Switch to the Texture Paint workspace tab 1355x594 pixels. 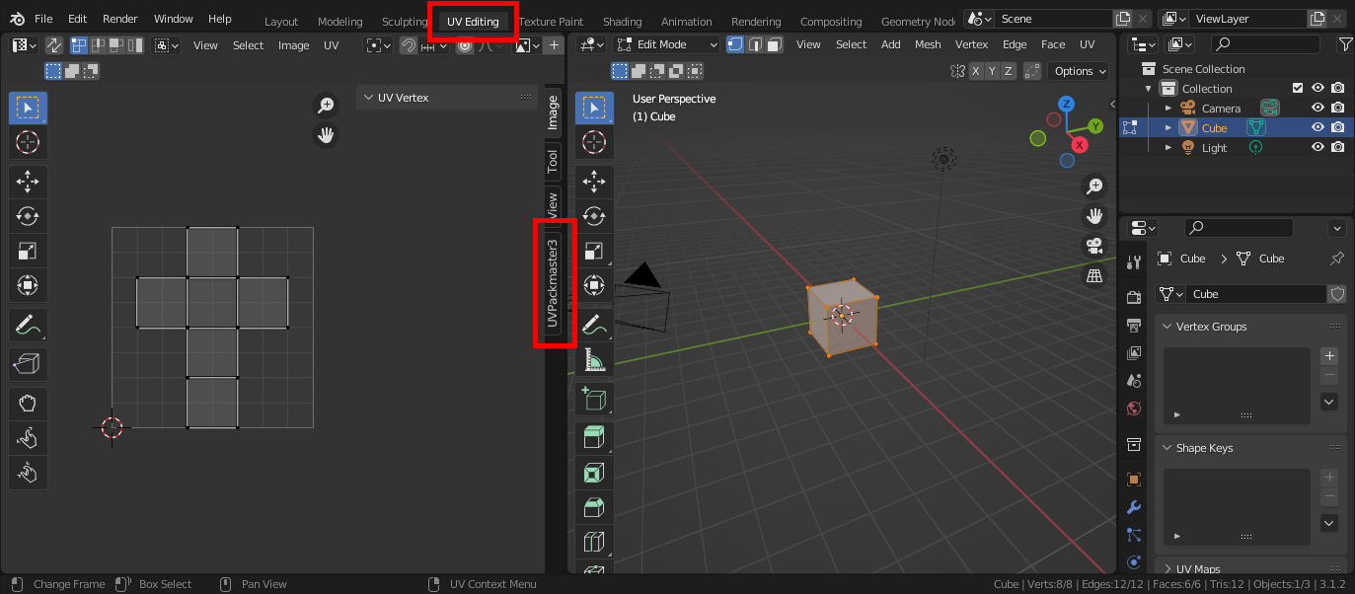[551, 22]
